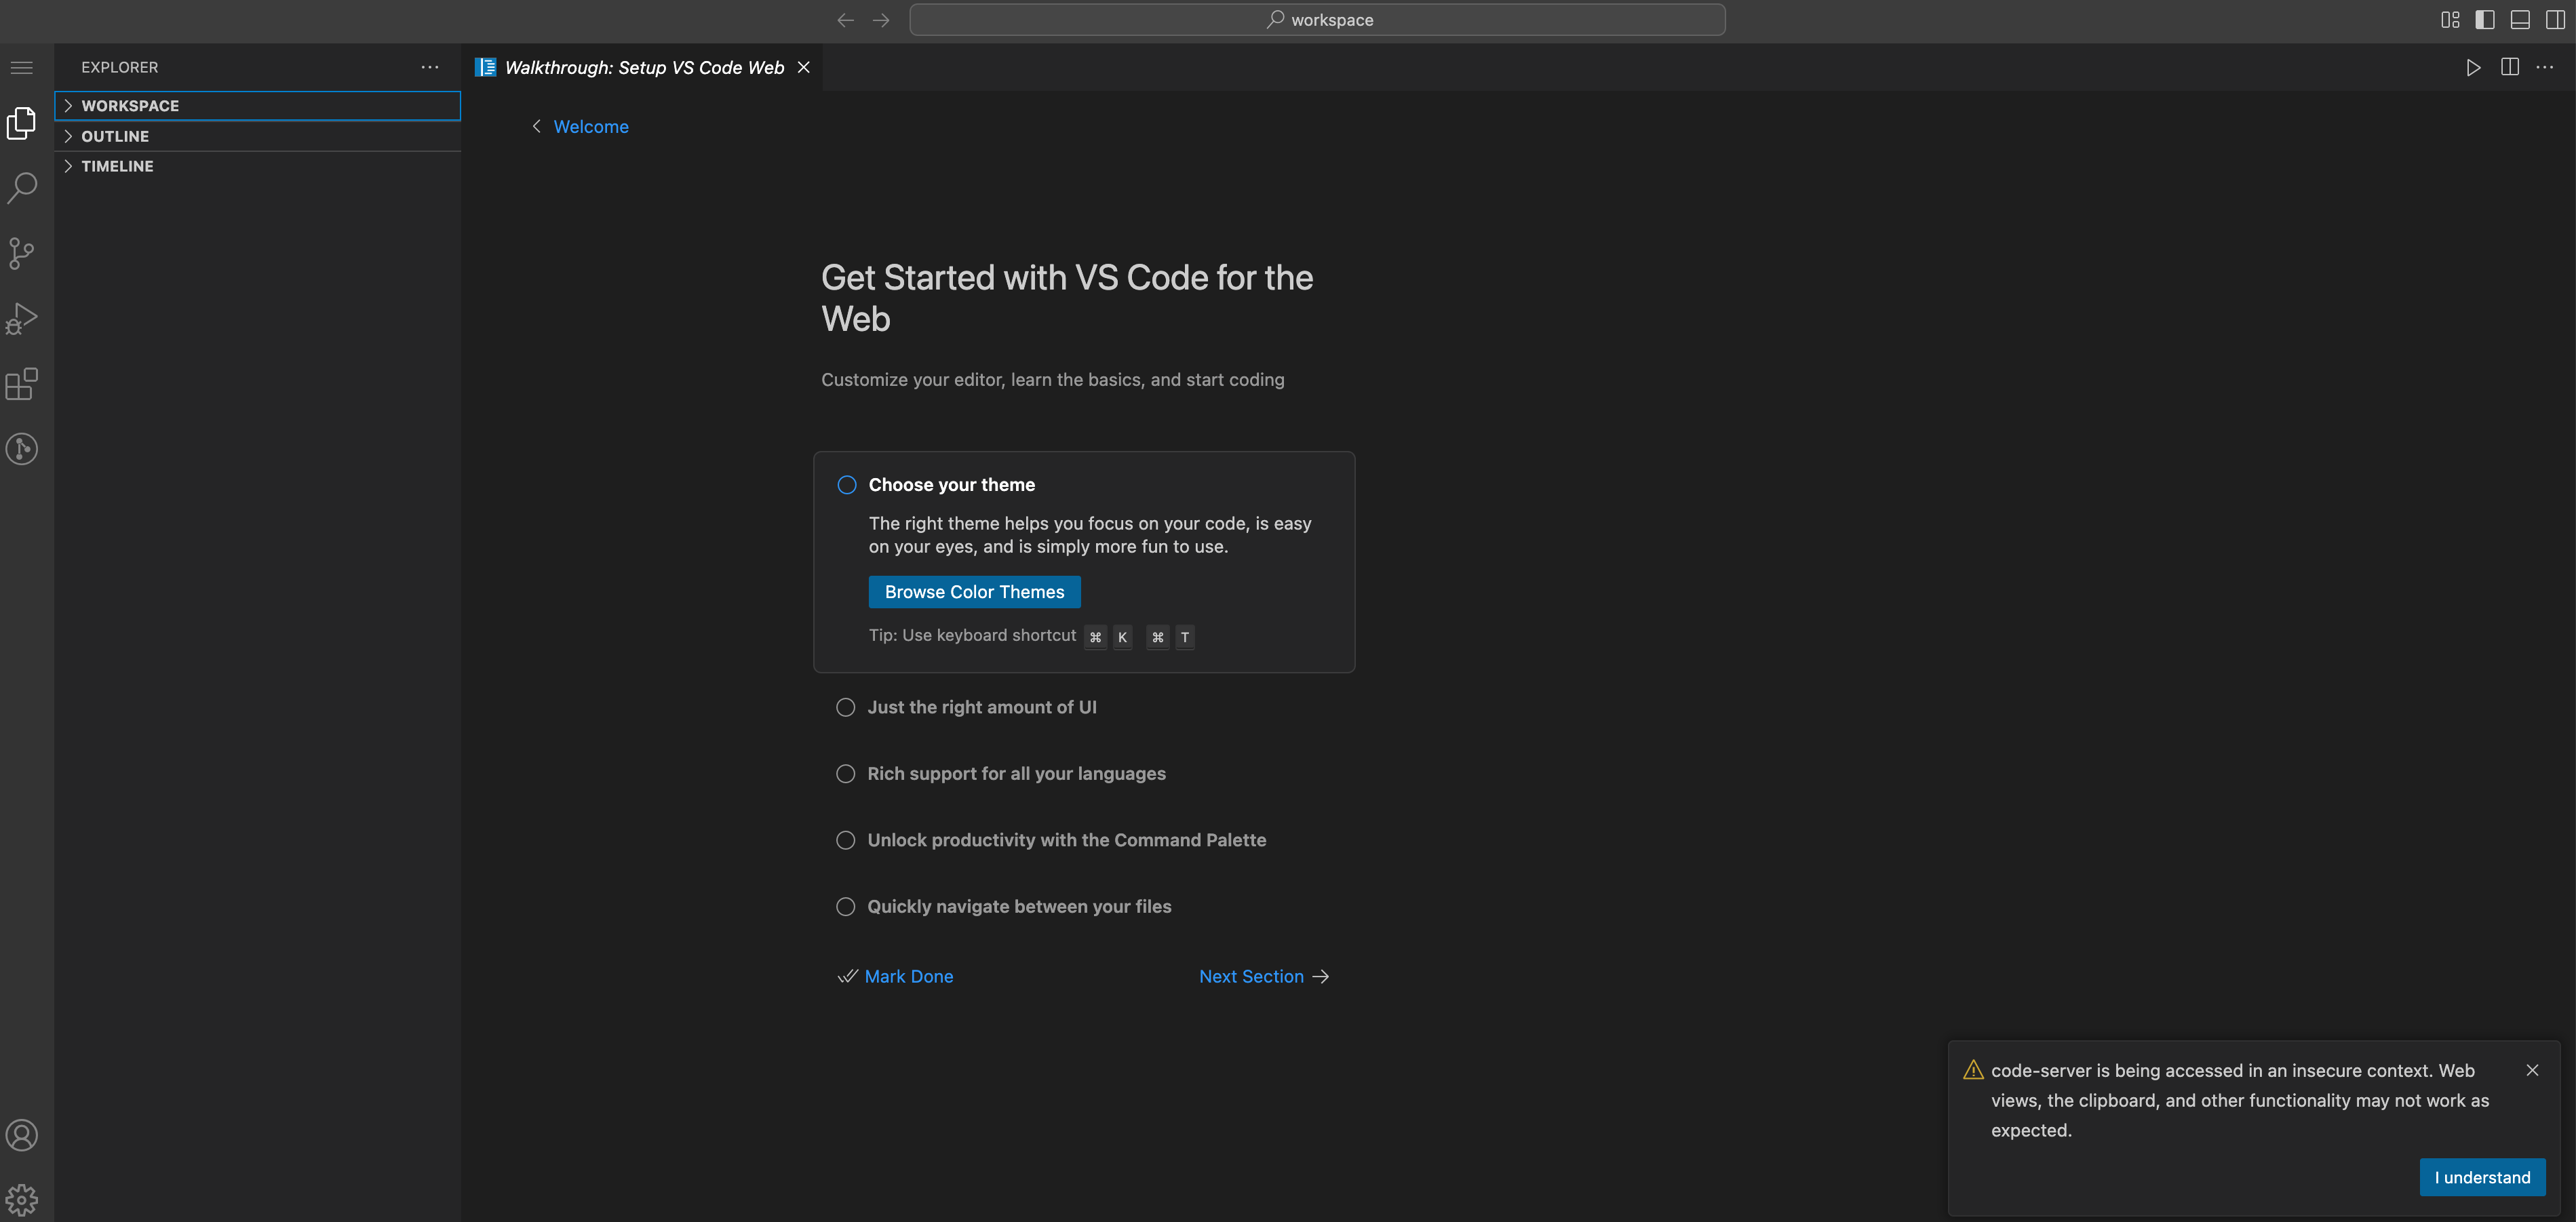
Task: Click the warning icon in the notification
Action: click(1973, 1070)
